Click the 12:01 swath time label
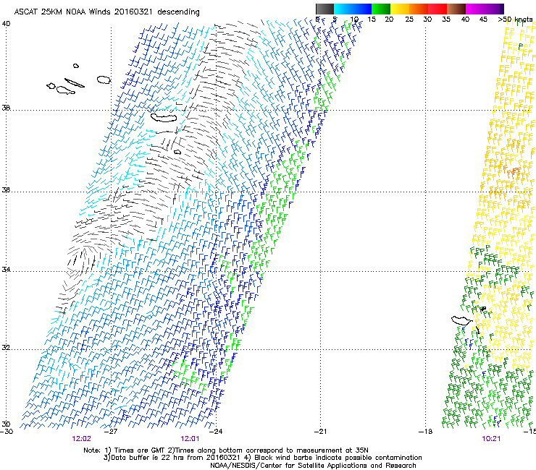 190,439
